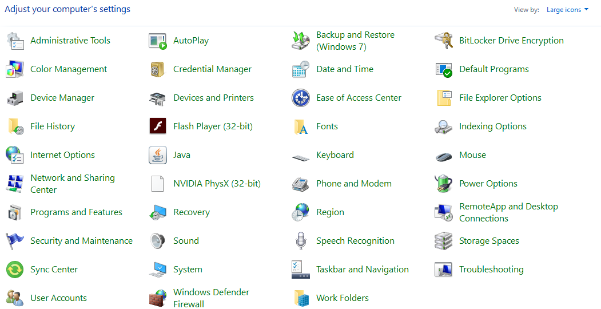Open the Color Management icon
This screenshot has height=309, width=601.
pyautogui.click(x=15, y=69)
